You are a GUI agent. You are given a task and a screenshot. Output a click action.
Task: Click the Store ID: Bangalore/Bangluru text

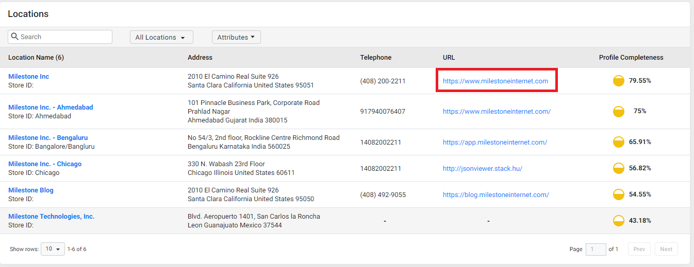(x=52, y=147)
